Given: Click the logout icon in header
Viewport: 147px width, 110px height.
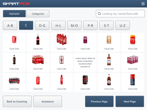Looking at the screenshot, I should (143, 4).
